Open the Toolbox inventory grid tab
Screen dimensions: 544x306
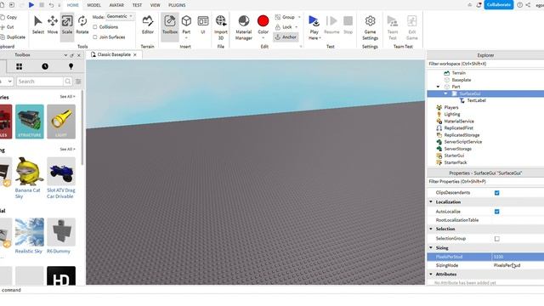(19, 66)
